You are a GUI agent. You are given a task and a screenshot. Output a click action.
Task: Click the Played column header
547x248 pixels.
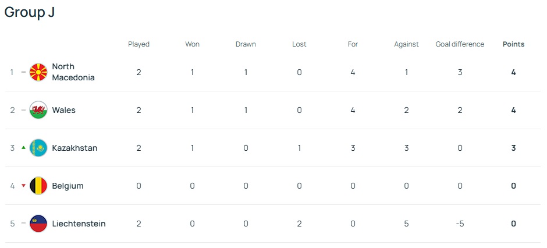click(138, 44)
